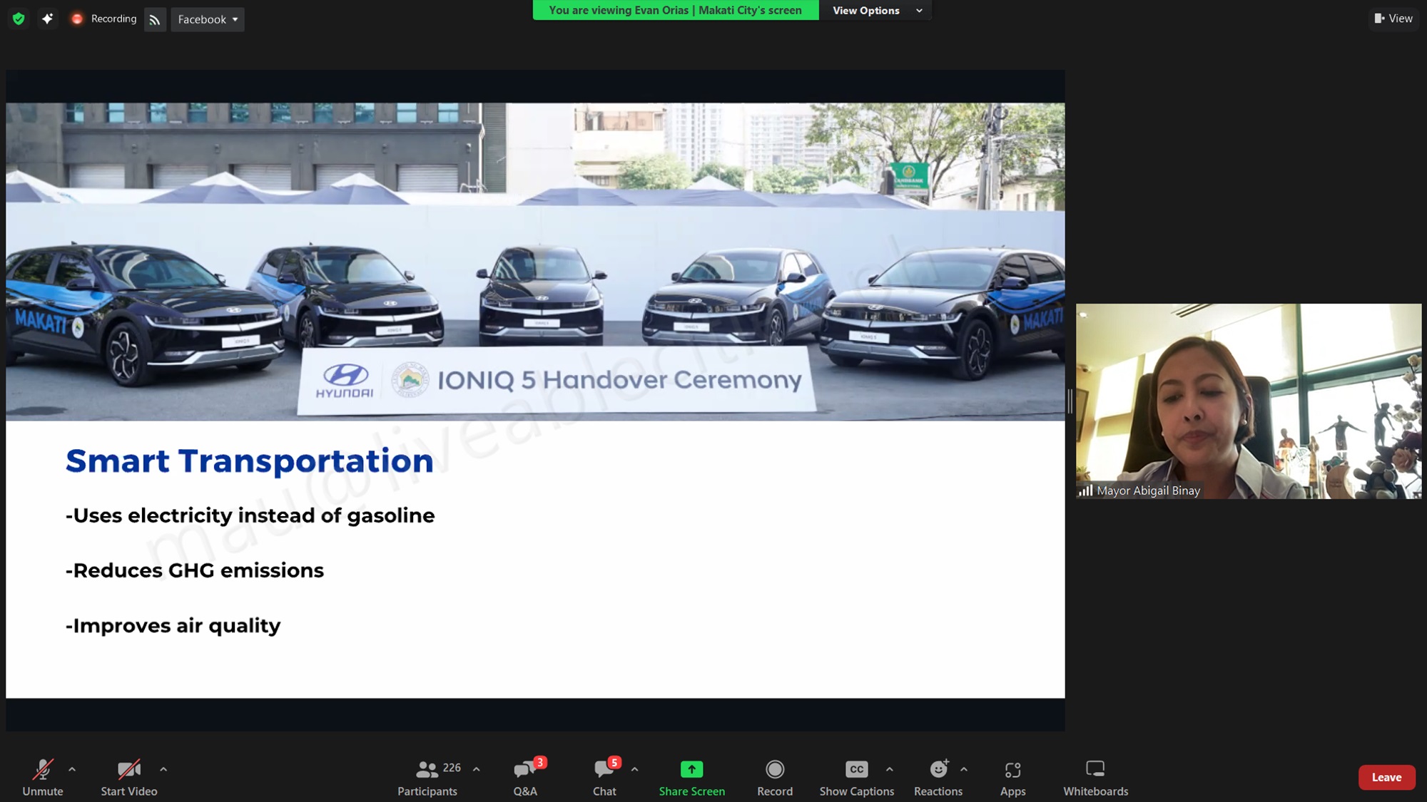Click the green Share Screen button
The image size is (1427, 802).
[692, 778]
